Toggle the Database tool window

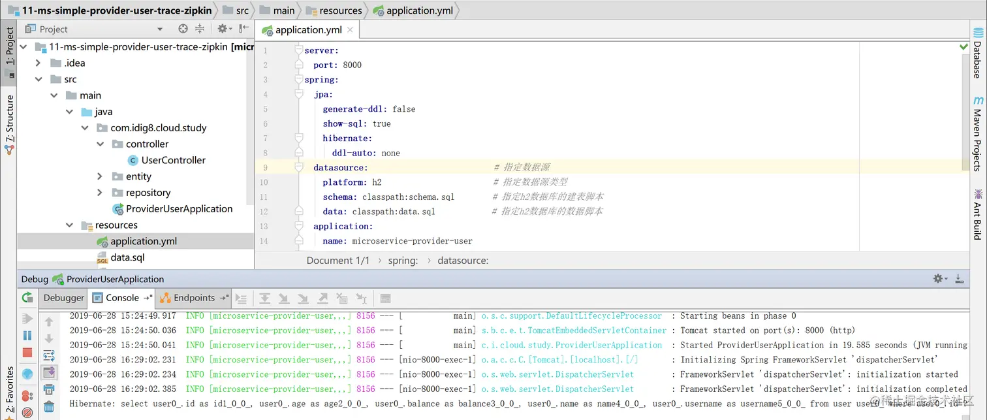[978, 52]
